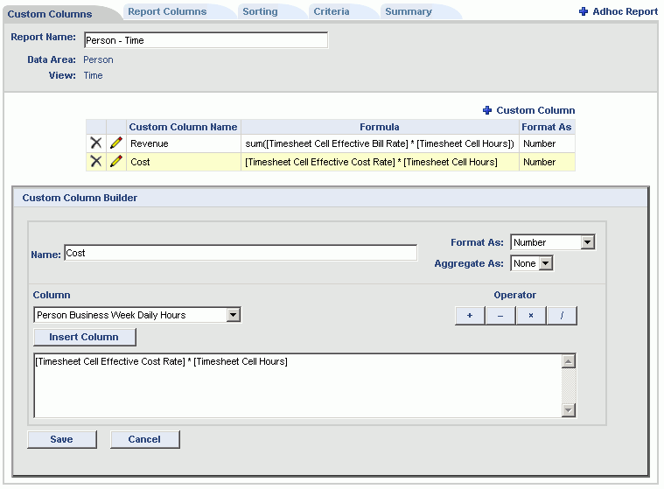Select the Custom Columns tab
This screenshot has height=489, width=664.
(x=50, y=14)
